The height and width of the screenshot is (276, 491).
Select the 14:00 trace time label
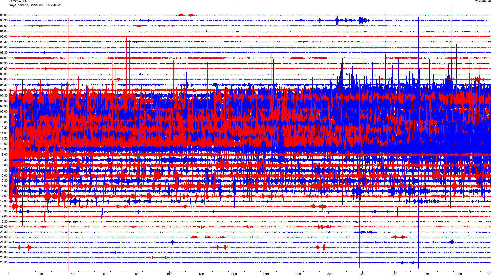coord(4,165)
